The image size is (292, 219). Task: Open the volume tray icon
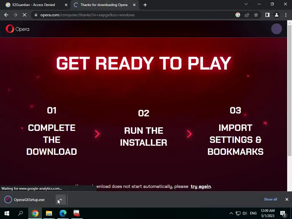[245, 213]
